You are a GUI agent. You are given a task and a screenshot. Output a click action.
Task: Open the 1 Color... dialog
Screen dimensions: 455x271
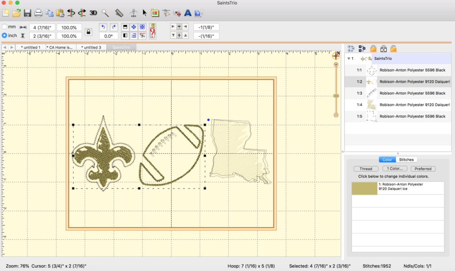click(395, 168)
